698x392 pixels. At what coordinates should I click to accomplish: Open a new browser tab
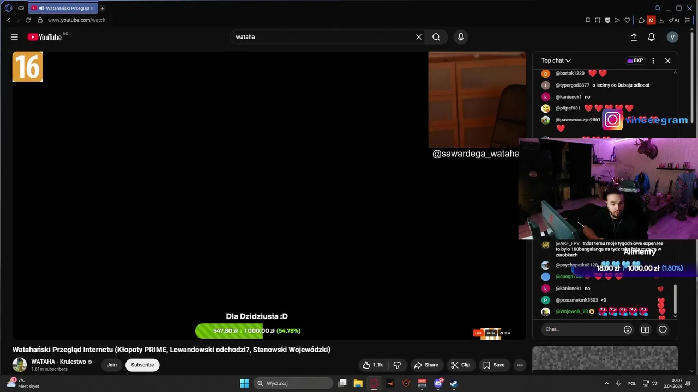[102, 8]
